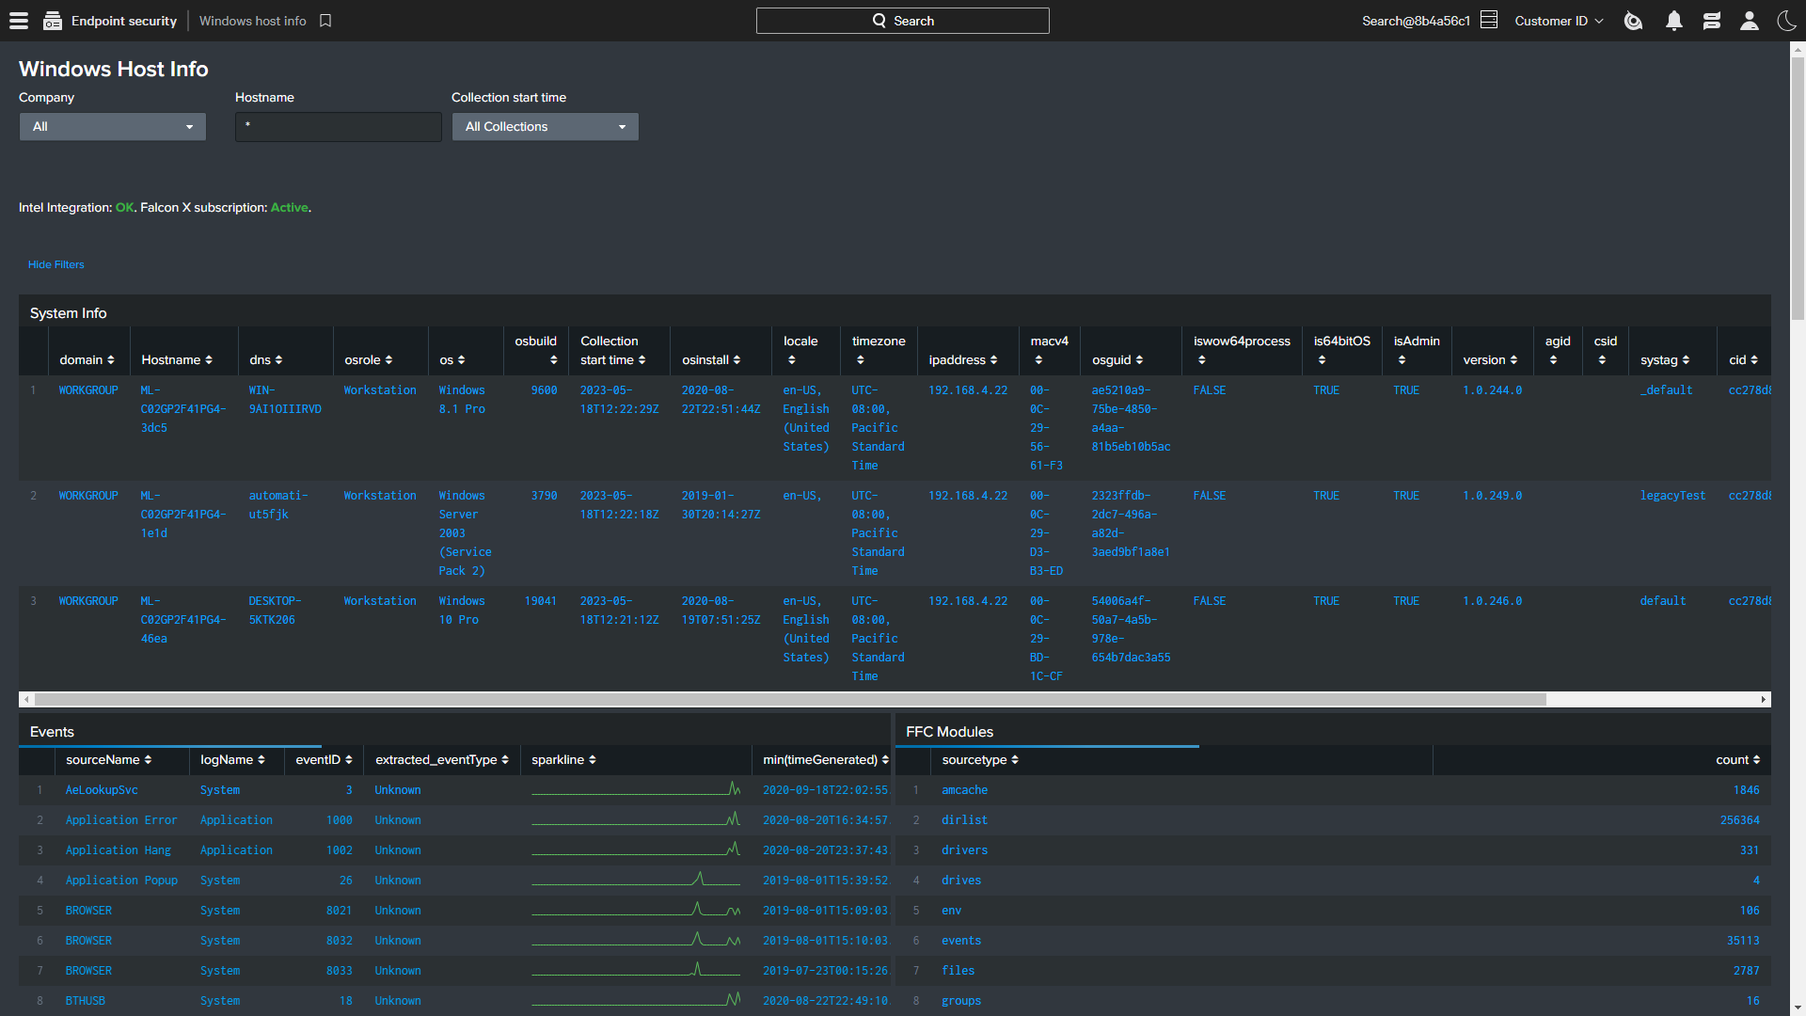Sort System Info by osguid column
Image resolution: width=1806 pixels, height=1016 pixels.
coord(1117,360)
